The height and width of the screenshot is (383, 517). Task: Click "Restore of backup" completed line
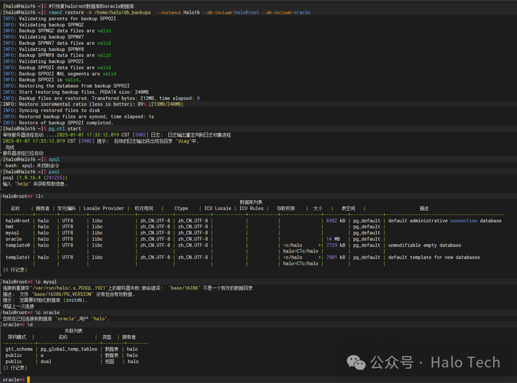[58, 122]
